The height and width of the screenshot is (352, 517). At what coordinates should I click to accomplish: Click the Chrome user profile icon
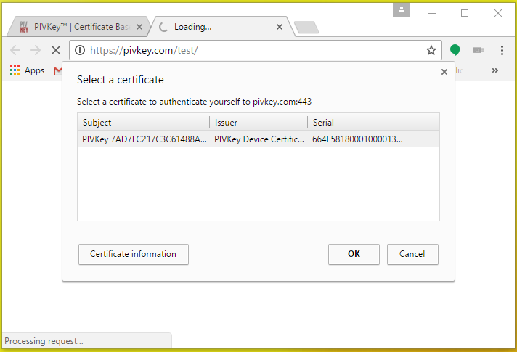click(402, 11)
